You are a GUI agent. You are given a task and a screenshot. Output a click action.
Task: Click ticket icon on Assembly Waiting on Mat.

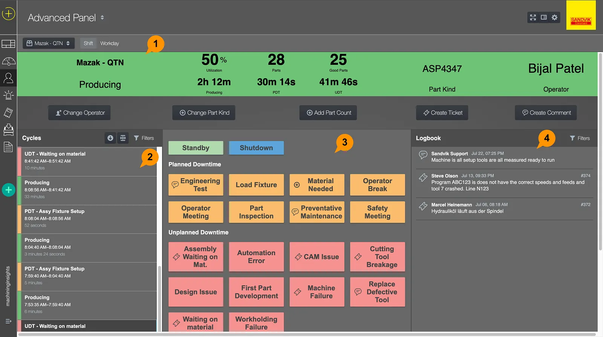coord(176,257)
